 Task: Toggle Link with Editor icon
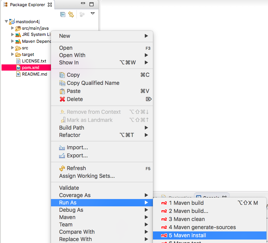tap(71, 15)
